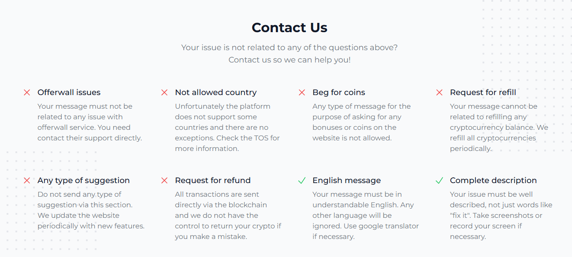Click the Contact Us heading
Image resolution: width=572 pixels, height=257 pixels.
coord(290,28)
